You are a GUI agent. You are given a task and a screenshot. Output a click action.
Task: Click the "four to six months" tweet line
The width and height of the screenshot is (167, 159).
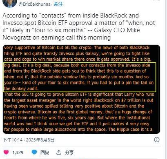pyautogui.click(x=71, y=30)
